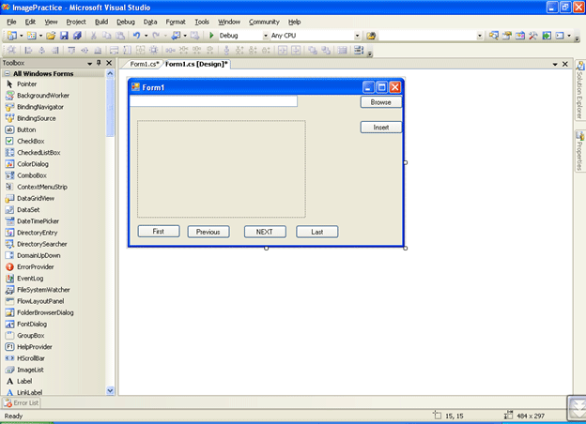Screen dimensions: 586x424
Task: Click the First button on Form1
Action: [x=159, y=232]
